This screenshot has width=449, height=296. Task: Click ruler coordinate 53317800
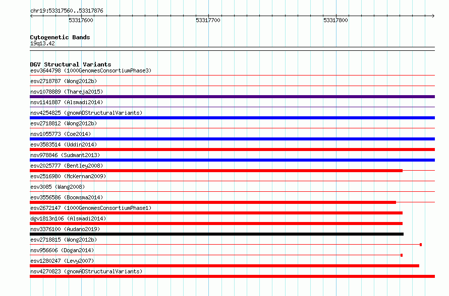click(x=335, y=20)
